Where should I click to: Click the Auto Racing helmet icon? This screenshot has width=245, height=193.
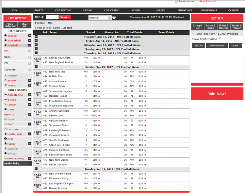tap(6, 95)
